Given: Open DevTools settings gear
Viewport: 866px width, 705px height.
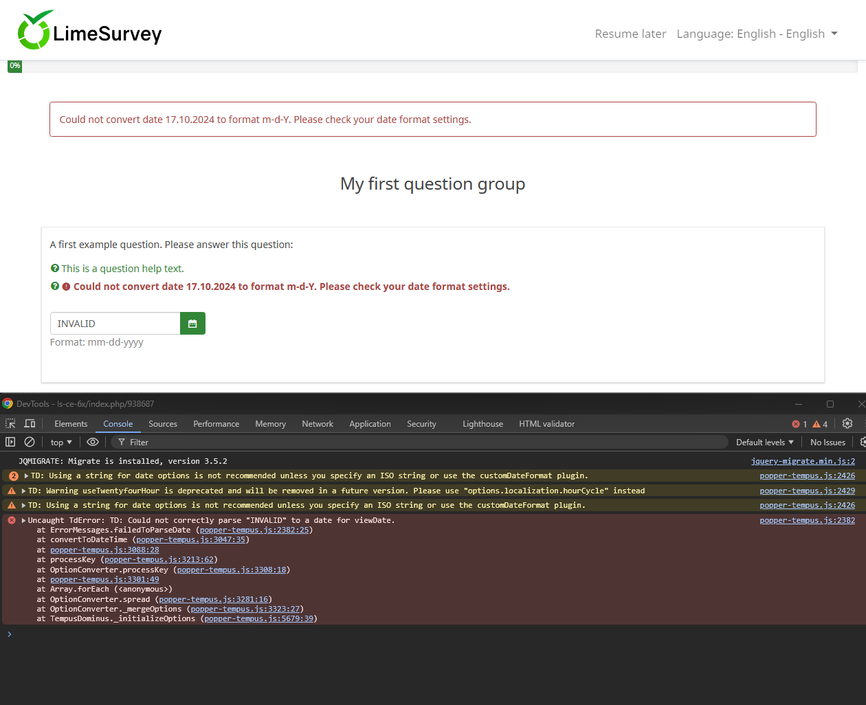Looking at the screenshot, I should click(x=847, y=424).
